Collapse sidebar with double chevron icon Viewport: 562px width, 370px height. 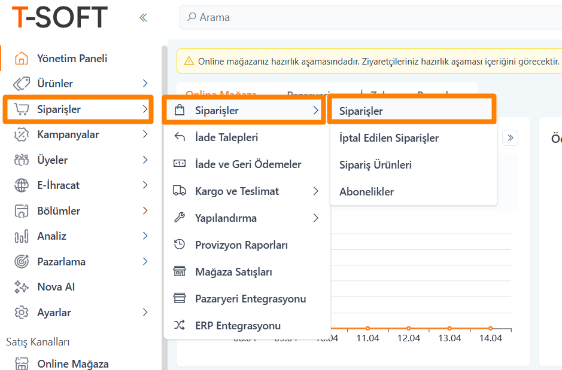143,17
